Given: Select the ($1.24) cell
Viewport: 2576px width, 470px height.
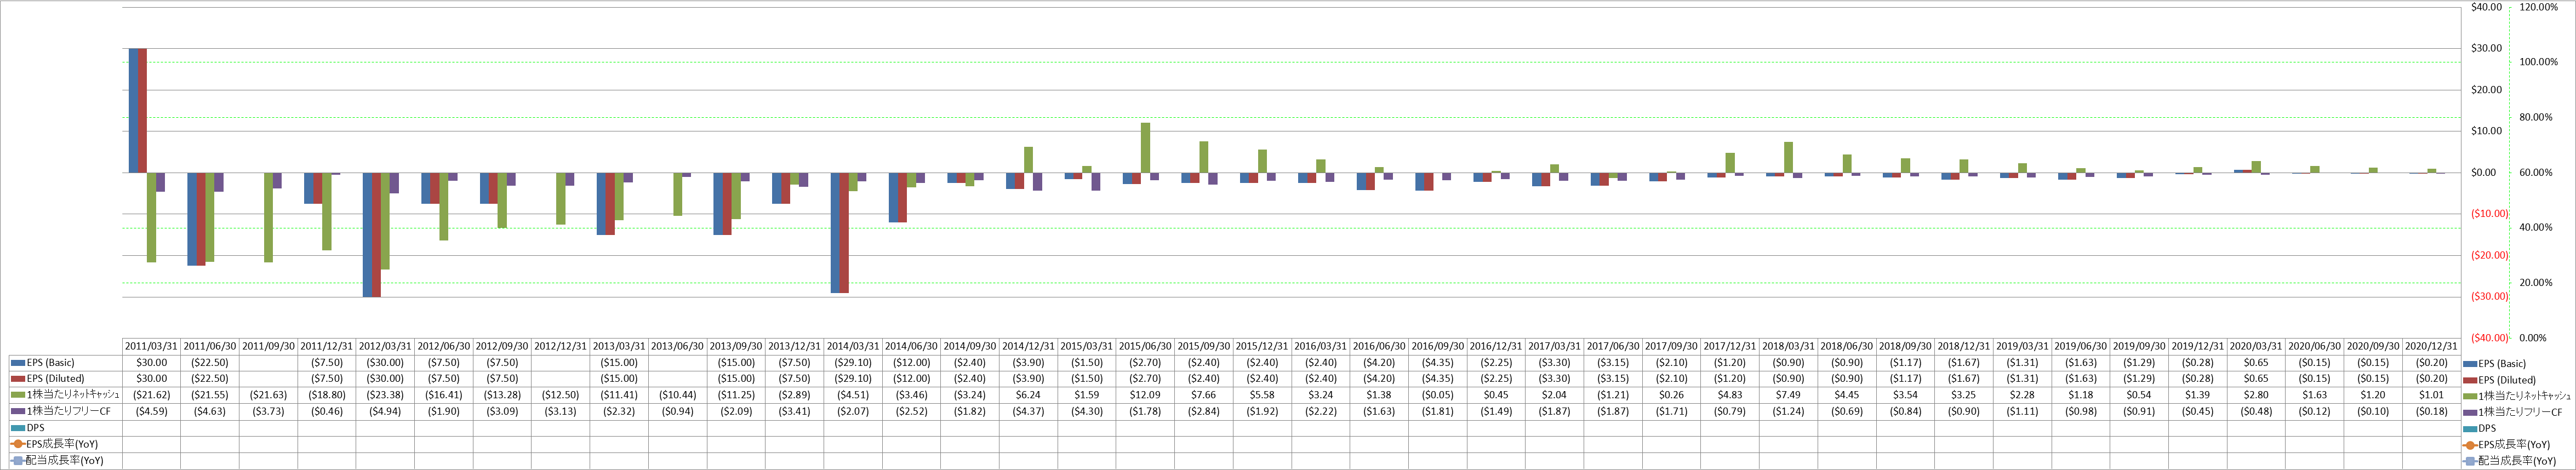Looking at the screenshot, I should pos(1789,411).
